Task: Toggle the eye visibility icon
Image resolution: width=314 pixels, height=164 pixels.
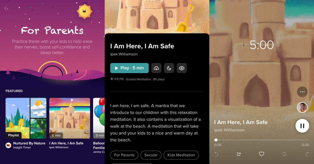Action: tap(182, 68)
